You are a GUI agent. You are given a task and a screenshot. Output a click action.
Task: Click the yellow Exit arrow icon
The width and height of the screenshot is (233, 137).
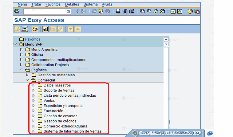pyautogui.click(x=101, y=11)
